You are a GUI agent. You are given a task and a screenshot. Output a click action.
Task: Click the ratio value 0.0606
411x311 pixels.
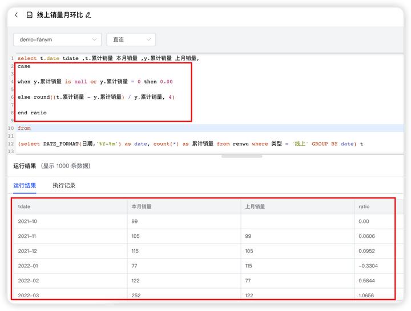tap(366, 236)
